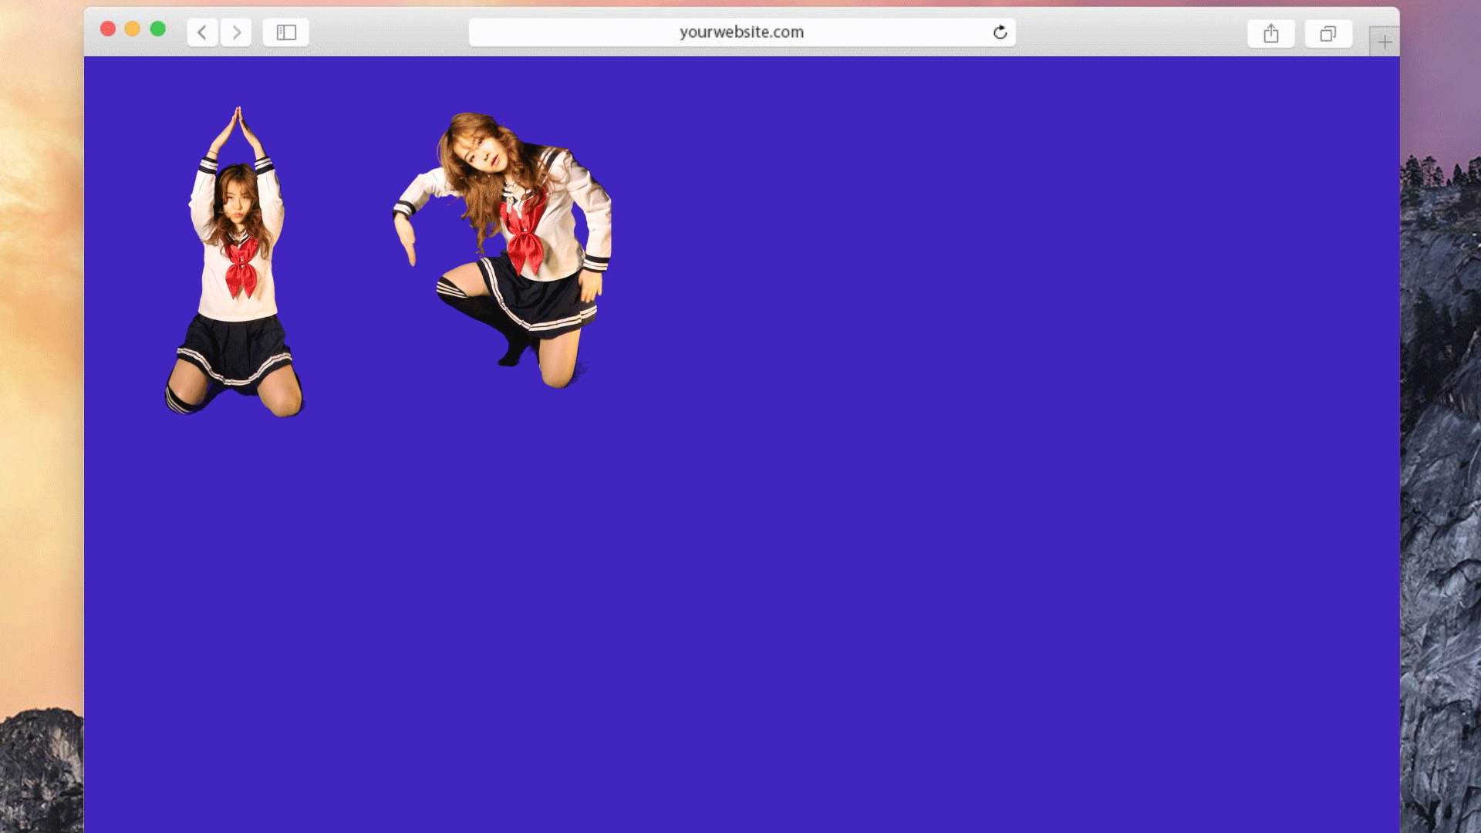Enter fullscreen with the green button
The width and height of the screenshot is (1481, 833).
click(158, 29)
